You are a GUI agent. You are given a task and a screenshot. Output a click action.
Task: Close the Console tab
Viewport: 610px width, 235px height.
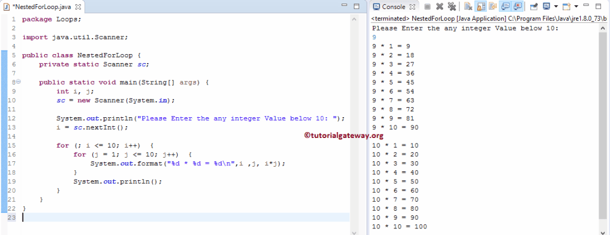click(x=413, y=7)
